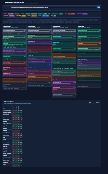Toggle the Tariffs & Trade filter chip
This screenshot has width=108, height=174.
click(27, 14)
